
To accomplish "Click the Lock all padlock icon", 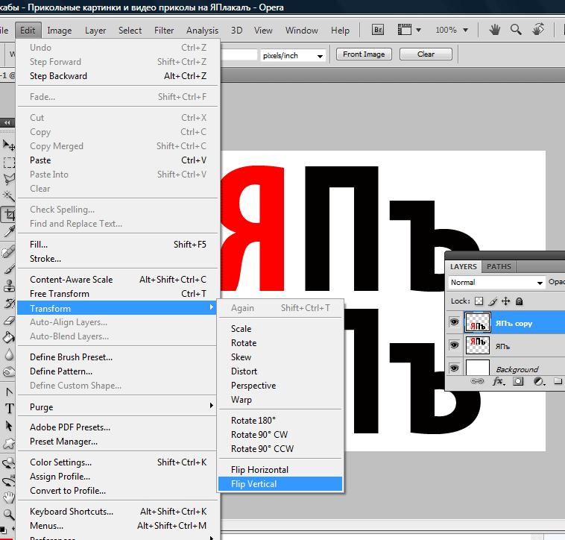I will point(519,301).
